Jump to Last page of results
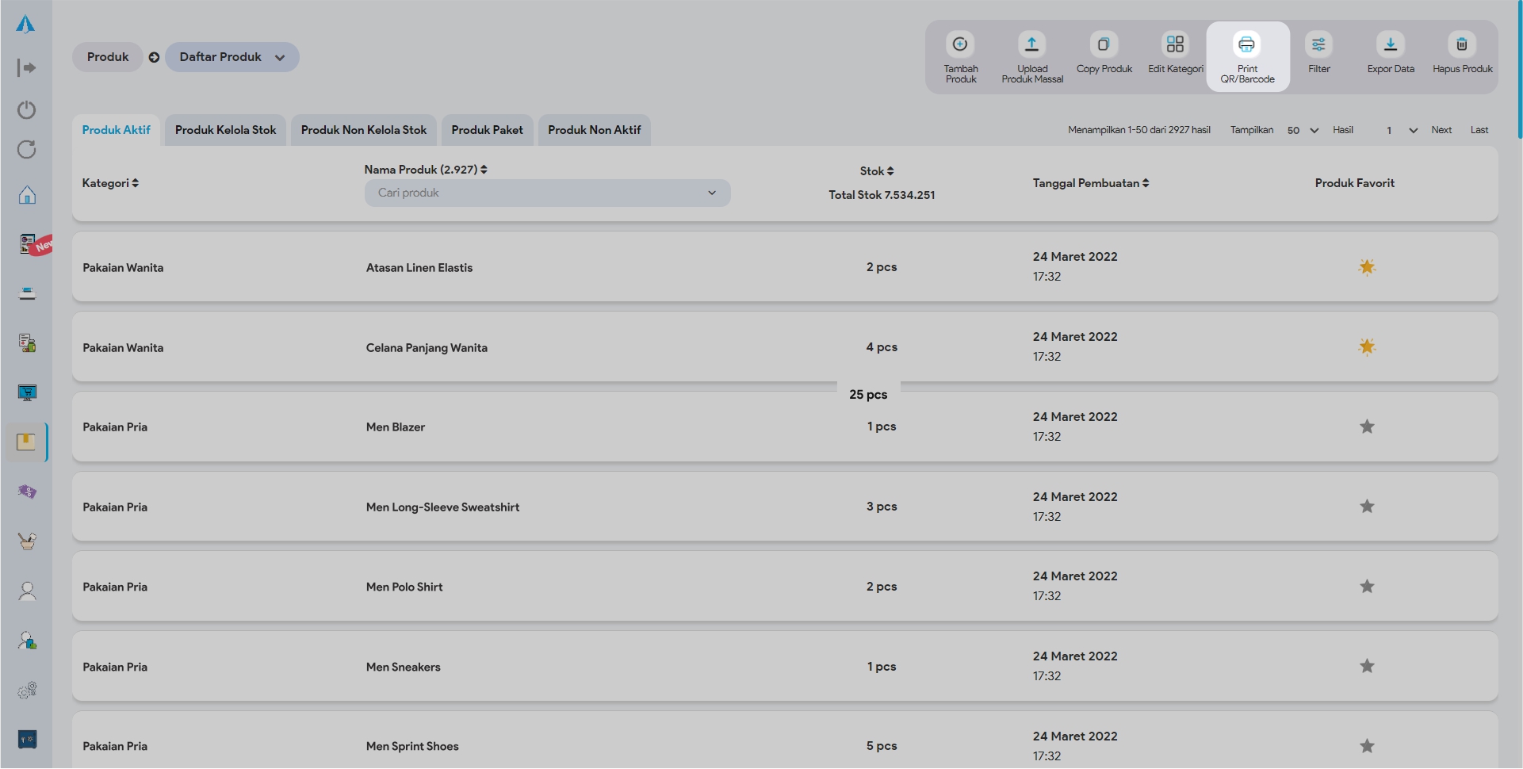Viewport: 1523px width, 769px height. (x=1479, y=130)
